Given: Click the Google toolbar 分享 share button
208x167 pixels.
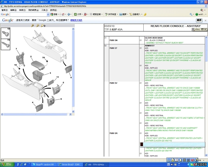Looking at the screenshot, I should pyautogui.click(x=77, y=14).
